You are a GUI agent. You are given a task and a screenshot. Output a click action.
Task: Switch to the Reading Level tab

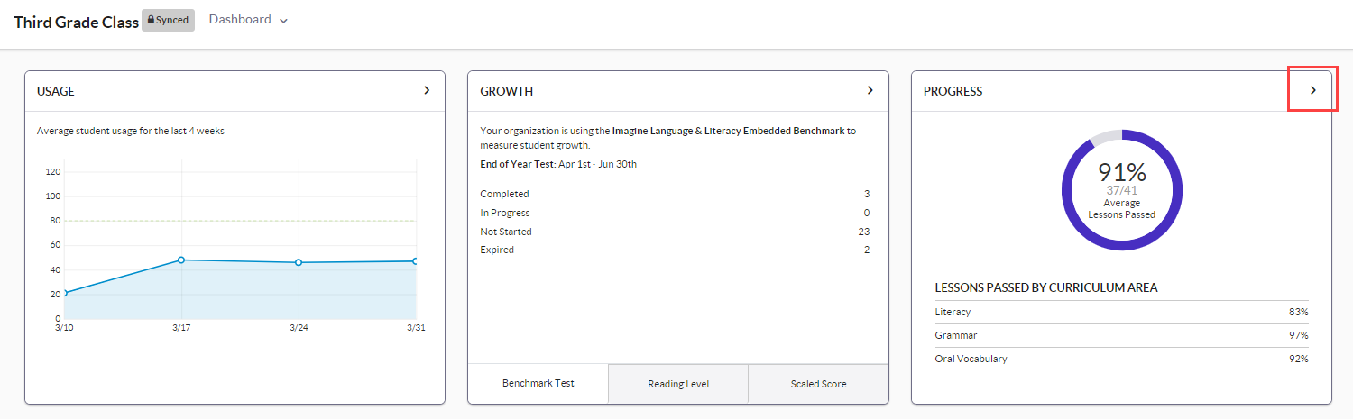pyautogui.click(x=678, y=384)
